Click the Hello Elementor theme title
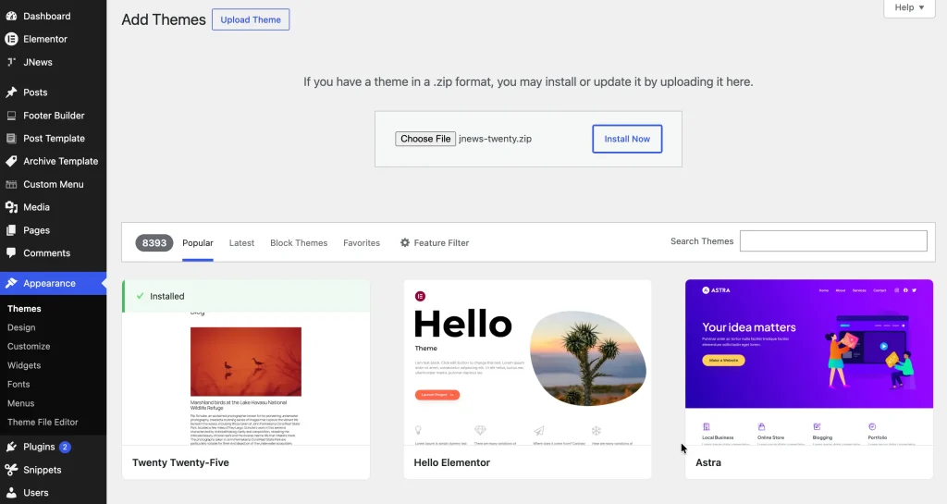The image size is (947, 504). (x=451, y=462)
